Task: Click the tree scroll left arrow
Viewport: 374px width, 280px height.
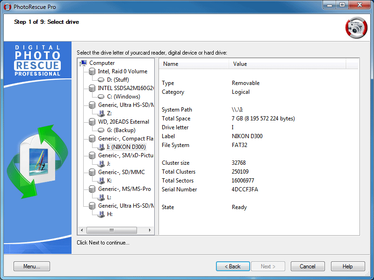Action: pos(82,230)
